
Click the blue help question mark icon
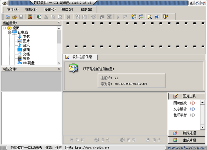[x=156, y=17]
